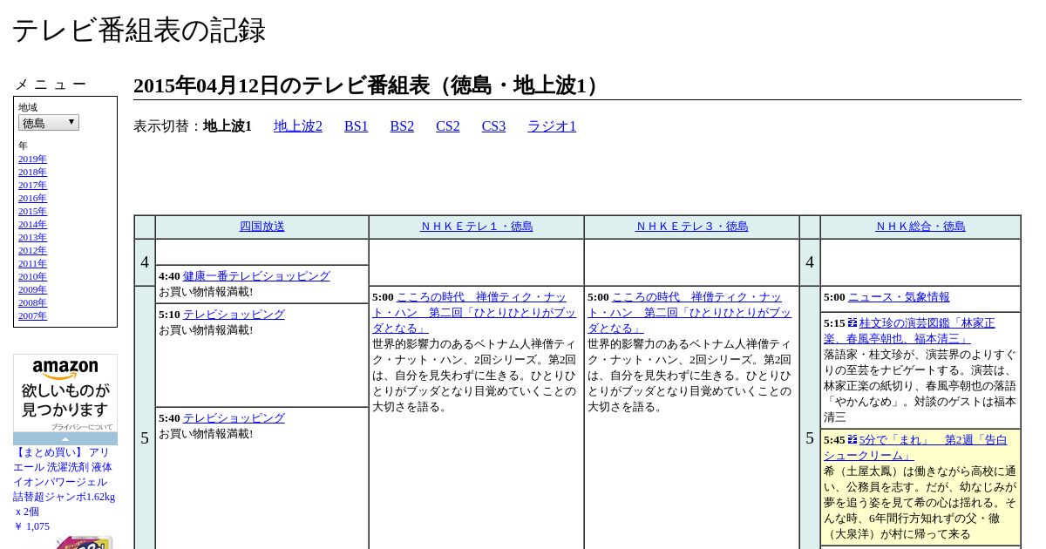Open the 5分で「まれ」 program link

915,448
